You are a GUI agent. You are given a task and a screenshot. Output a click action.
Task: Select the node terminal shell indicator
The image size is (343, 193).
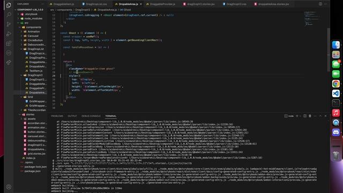pyautogui.click(x=289, y=116)
